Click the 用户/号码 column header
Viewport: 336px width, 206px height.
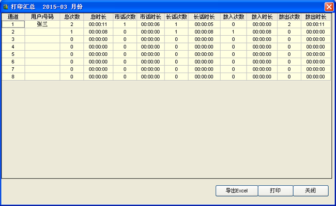[x=42, y=17]
